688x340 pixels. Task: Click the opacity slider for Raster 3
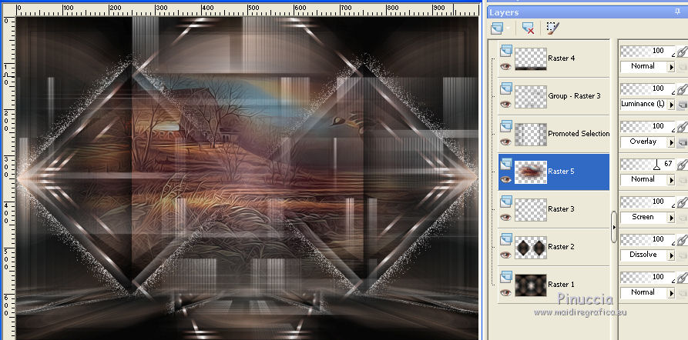coord(648,202)
